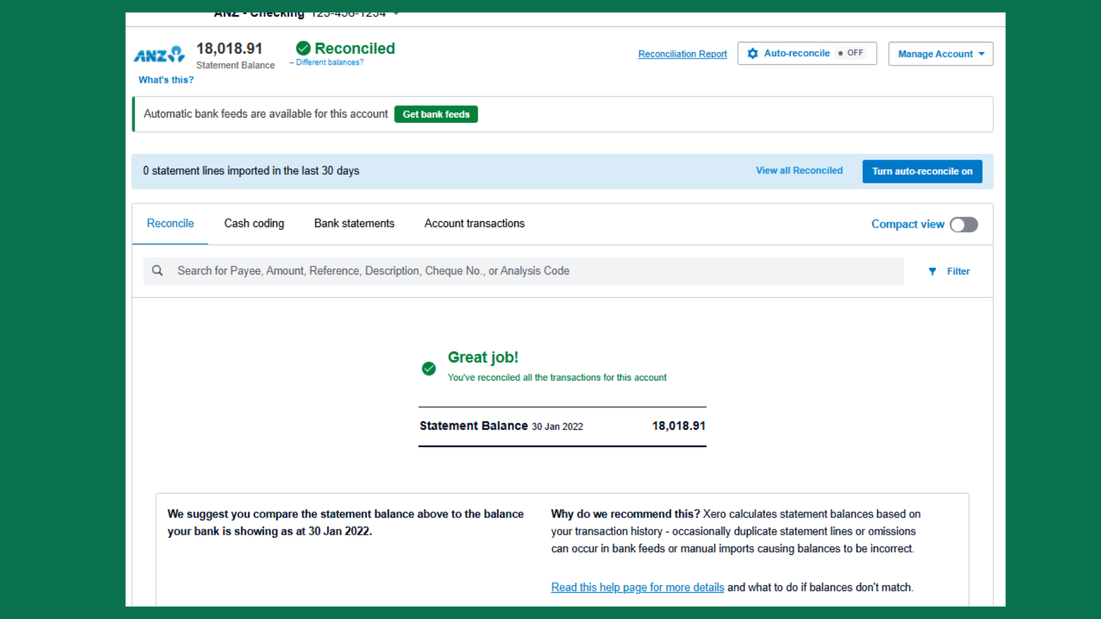Click the 'Statement Balance' label under the header amount

235,65
